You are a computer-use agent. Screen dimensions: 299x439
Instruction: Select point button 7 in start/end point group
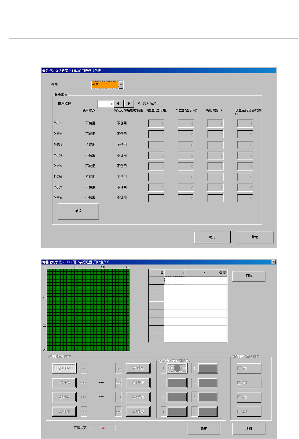[177, 411]
